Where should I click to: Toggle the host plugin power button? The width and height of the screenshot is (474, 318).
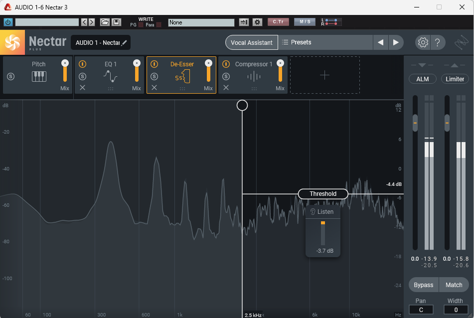[x=8, y=22]
